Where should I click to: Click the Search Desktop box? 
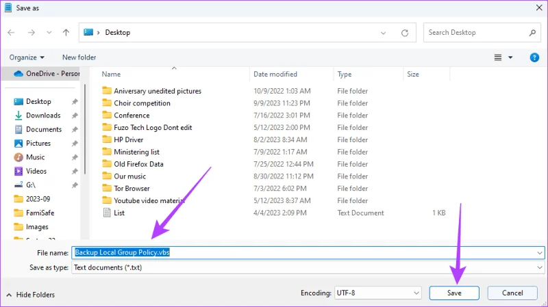[482, 32]
